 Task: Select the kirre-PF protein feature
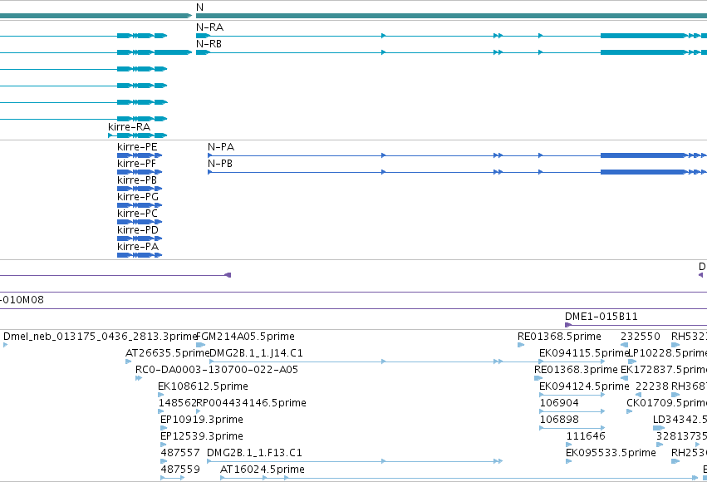pyautogui.click(x=140, y=172)
